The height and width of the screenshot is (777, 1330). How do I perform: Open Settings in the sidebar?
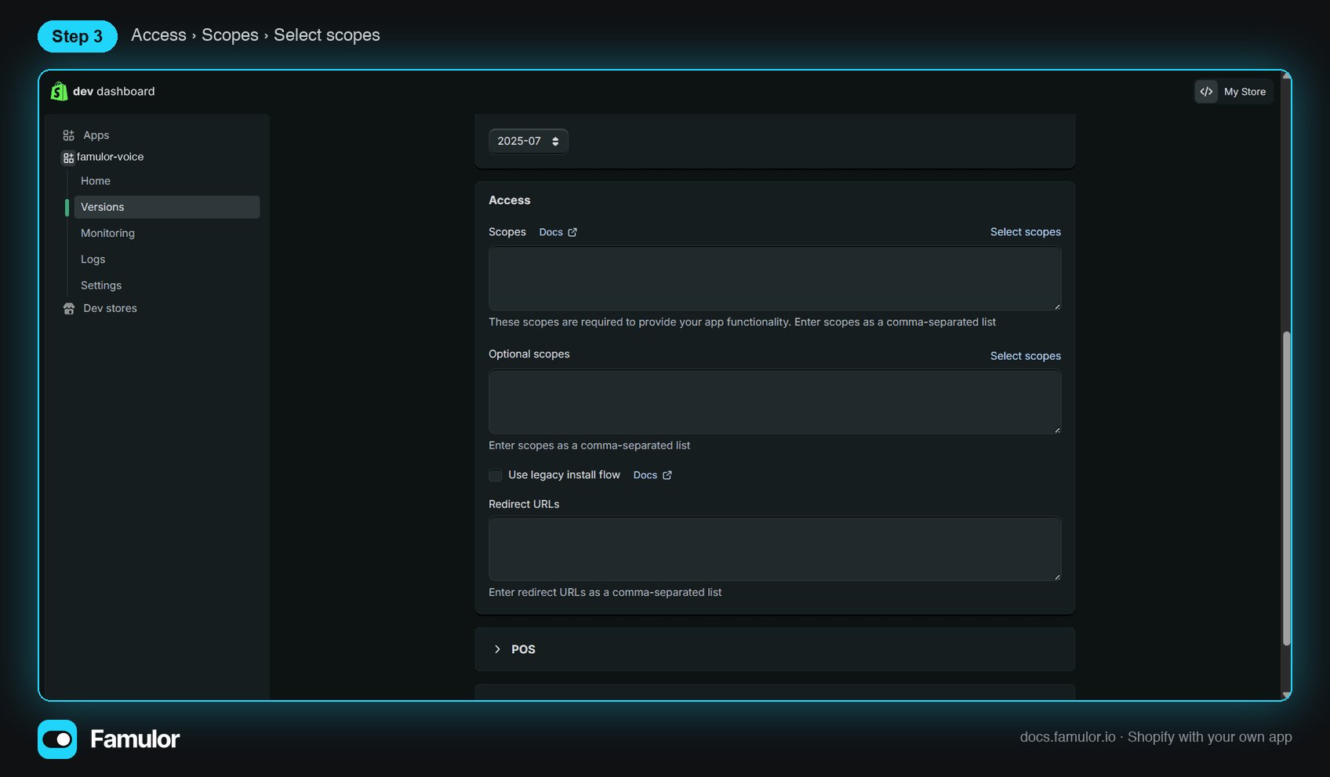coord(101,285)
